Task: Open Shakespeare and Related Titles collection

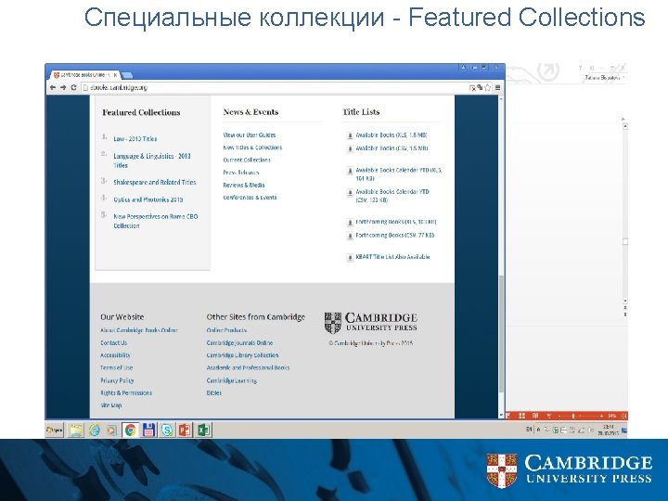Action: (x=155, y=183)
